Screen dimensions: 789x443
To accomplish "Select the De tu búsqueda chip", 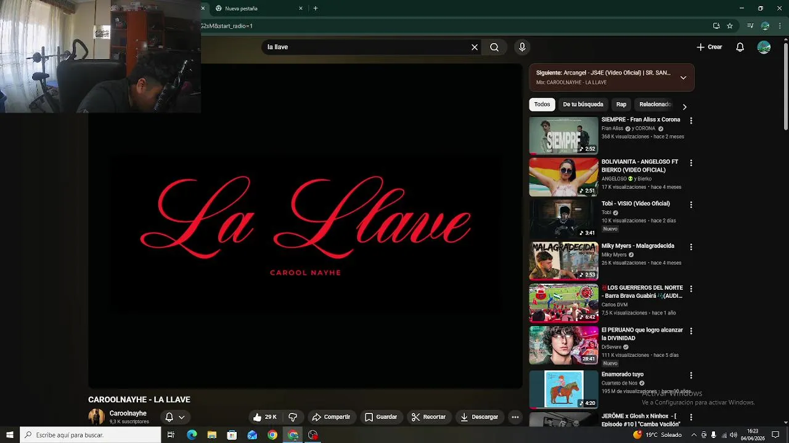I will [583, 105].
